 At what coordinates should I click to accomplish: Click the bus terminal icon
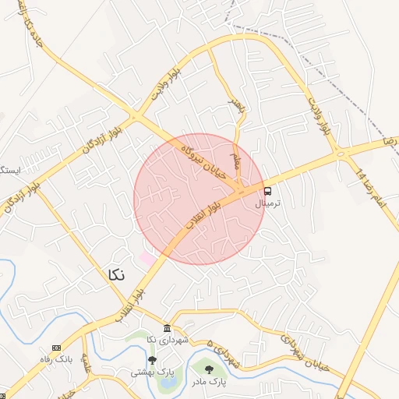coord(267,192)
